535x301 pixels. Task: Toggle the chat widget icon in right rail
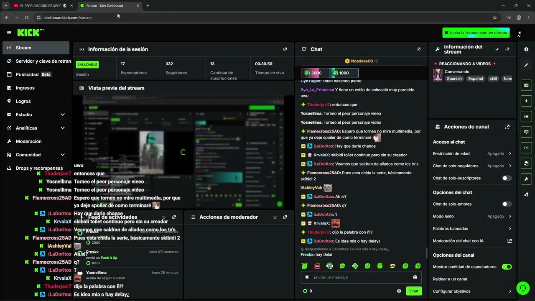click(x=526, y=132)
